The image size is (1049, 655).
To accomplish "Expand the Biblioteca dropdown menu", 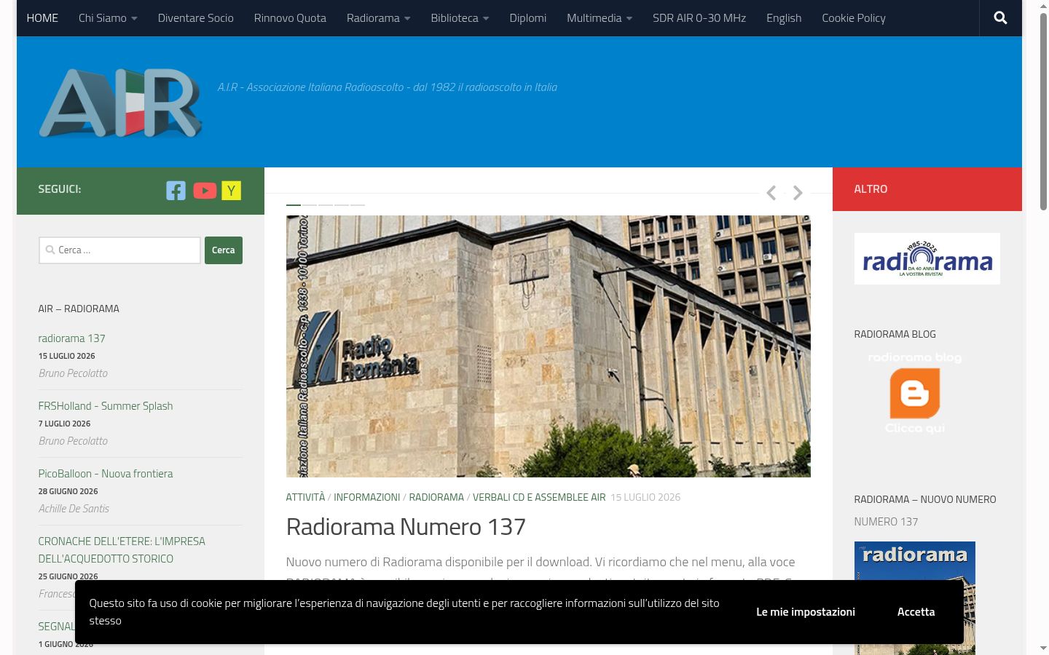I will (460, 17).
